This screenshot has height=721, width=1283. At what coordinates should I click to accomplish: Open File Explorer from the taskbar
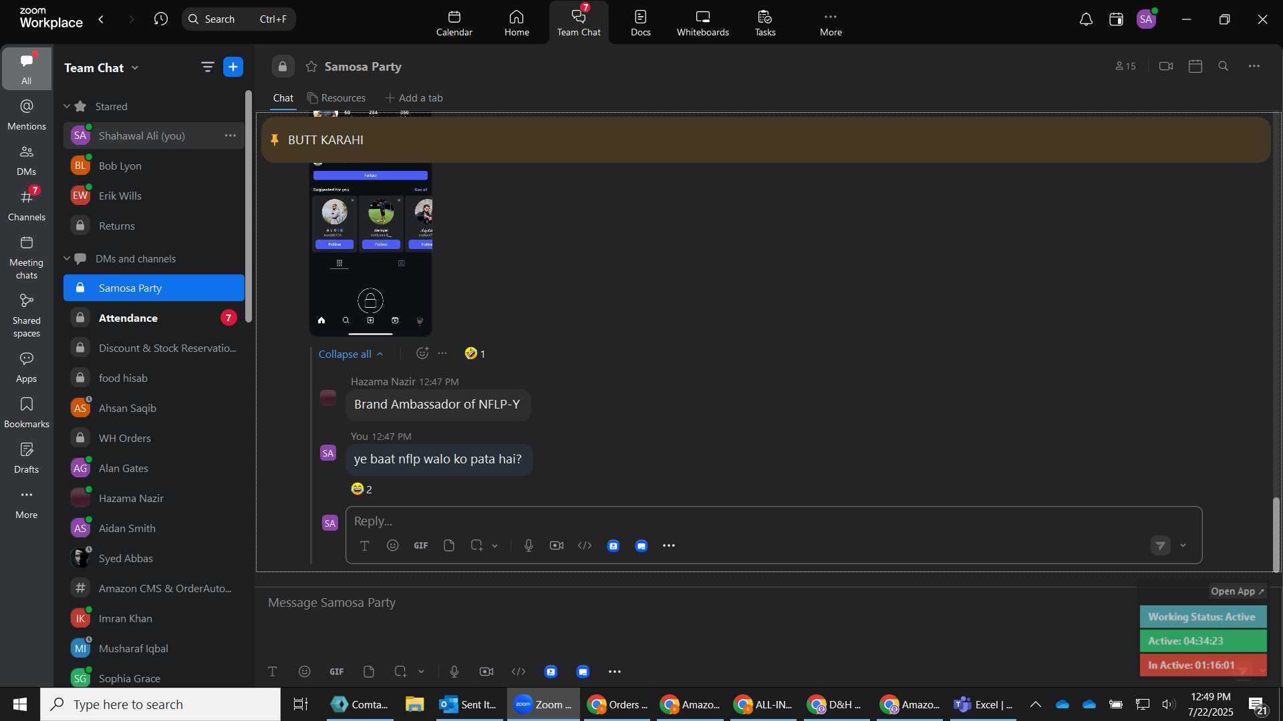point(414,704)
